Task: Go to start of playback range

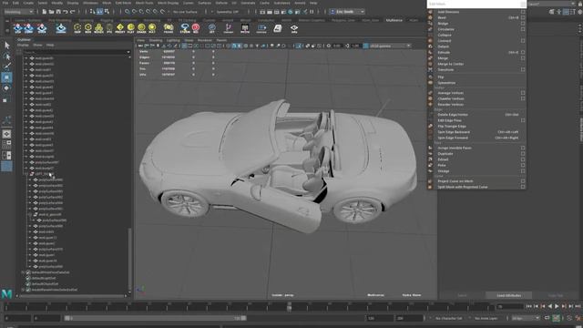Action: click(x=529, y=306)
